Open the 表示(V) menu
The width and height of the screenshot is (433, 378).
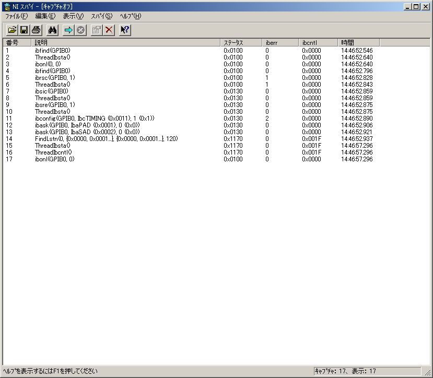point(73,16)
